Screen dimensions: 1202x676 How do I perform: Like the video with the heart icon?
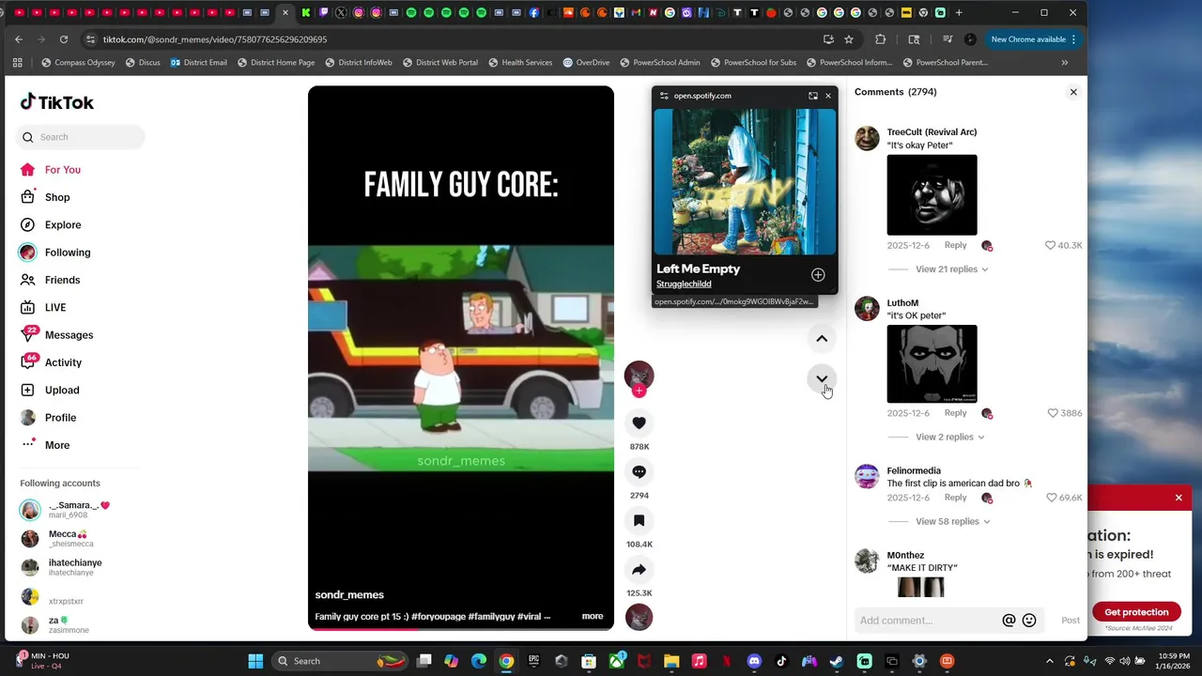point(639,423)
